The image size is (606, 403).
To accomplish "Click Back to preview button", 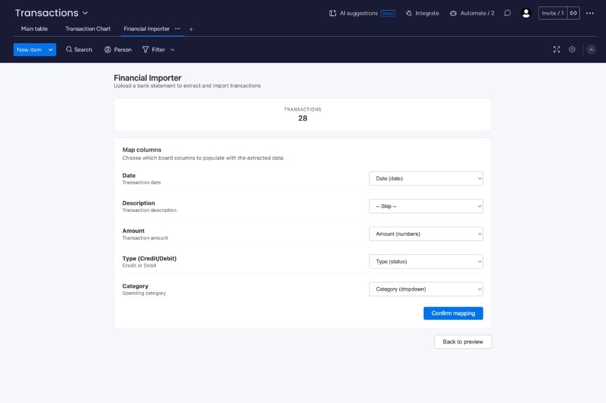I will 463,341.
